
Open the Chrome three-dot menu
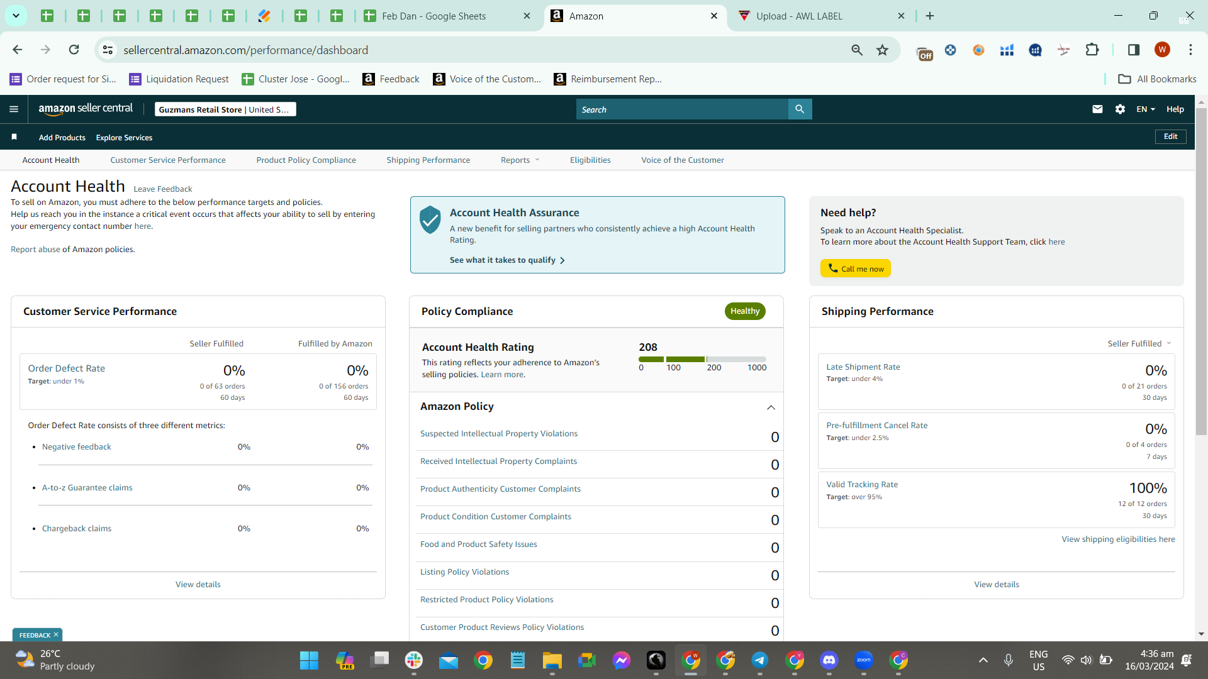pyautogui.click(x=1190, y=50)
